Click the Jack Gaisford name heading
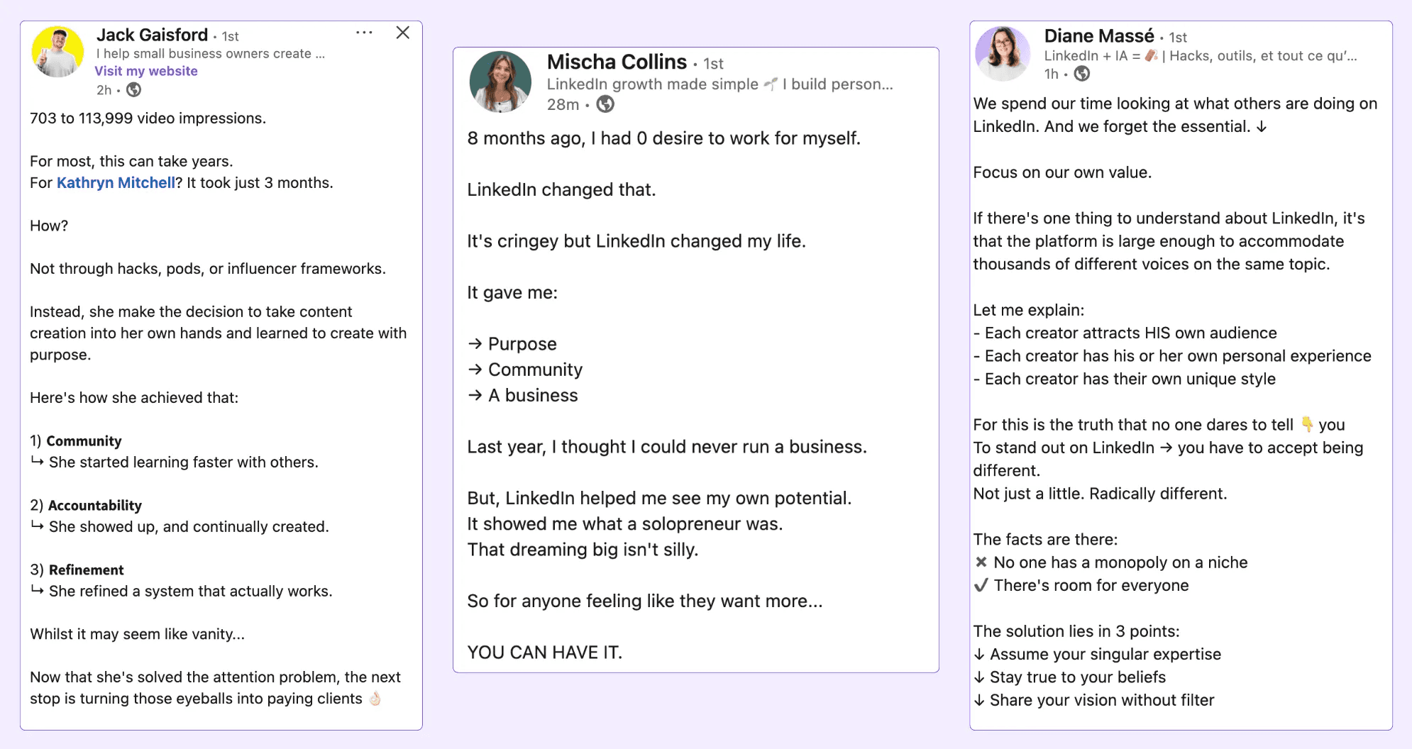The height and width of the screenshot is (749, 1412). 153,35
